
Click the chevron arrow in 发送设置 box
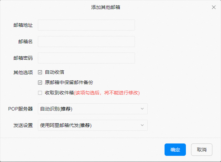[143, 125]
